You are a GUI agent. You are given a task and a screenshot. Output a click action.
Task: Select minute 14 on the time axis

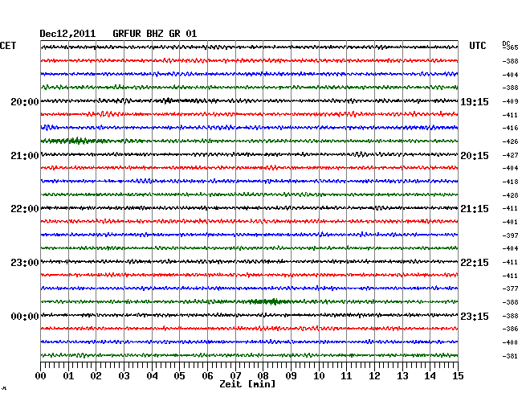pyautogui.click(x=430, y=376)
